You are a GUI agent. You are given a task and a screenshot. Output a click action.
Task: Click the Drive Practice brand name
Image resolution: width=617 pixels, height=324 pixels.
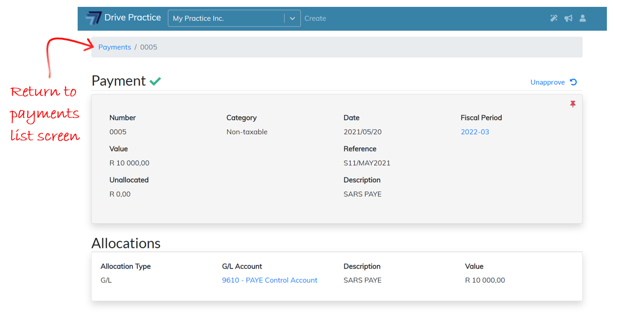(x=133, y=17)
